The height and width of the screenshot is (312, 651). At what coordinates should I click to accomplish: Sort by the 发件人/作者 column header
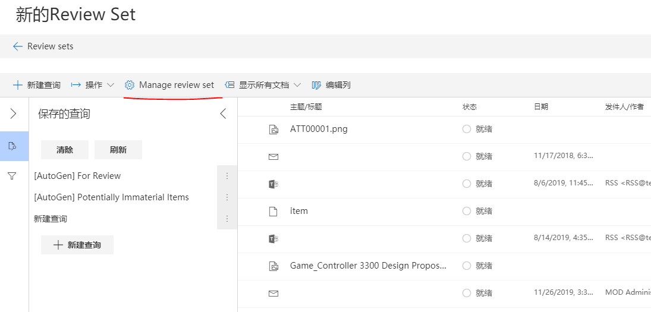click(x=625, y=107)
